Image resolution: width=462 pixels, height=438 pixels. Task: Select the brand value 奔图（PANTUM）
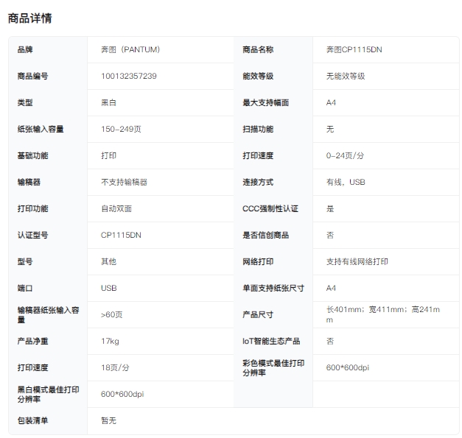point(130,49)
